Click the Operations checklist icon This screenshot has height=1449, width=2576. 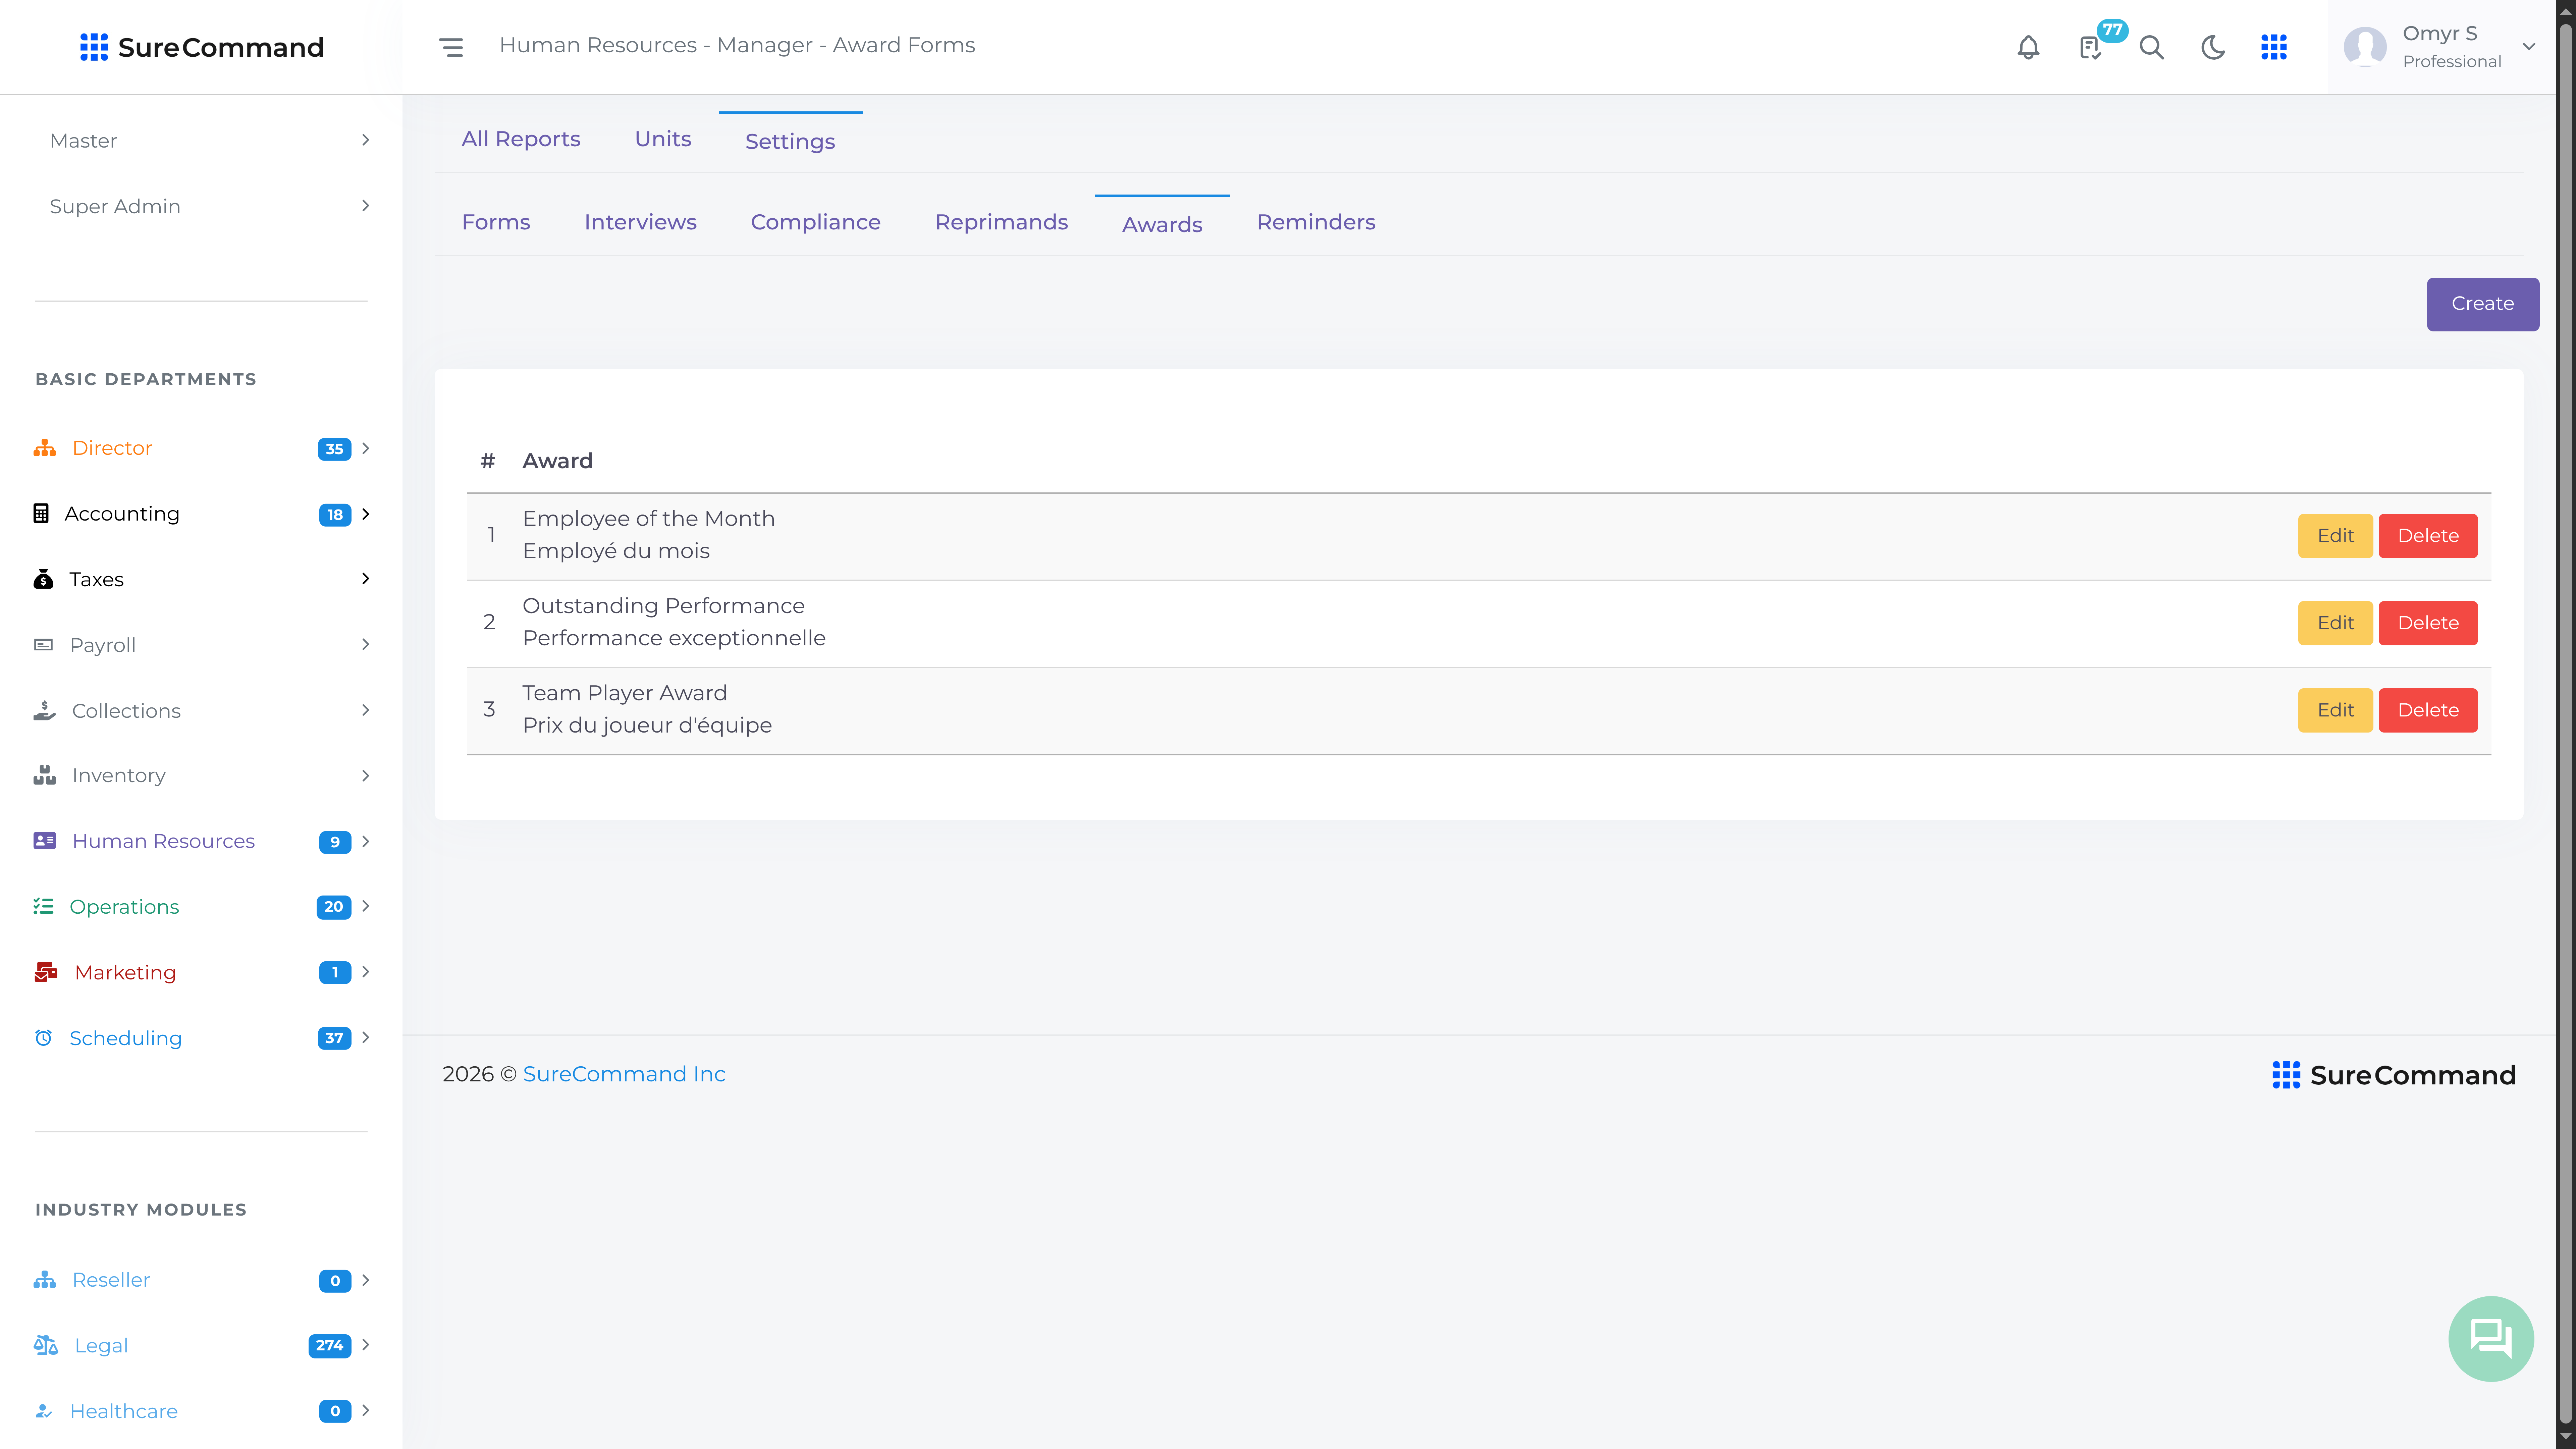[x=43, y=906]
